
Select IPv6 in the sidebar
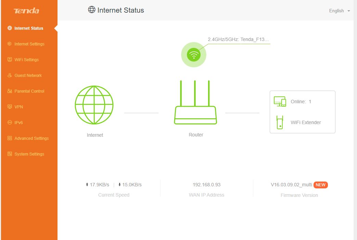[18, 122]
